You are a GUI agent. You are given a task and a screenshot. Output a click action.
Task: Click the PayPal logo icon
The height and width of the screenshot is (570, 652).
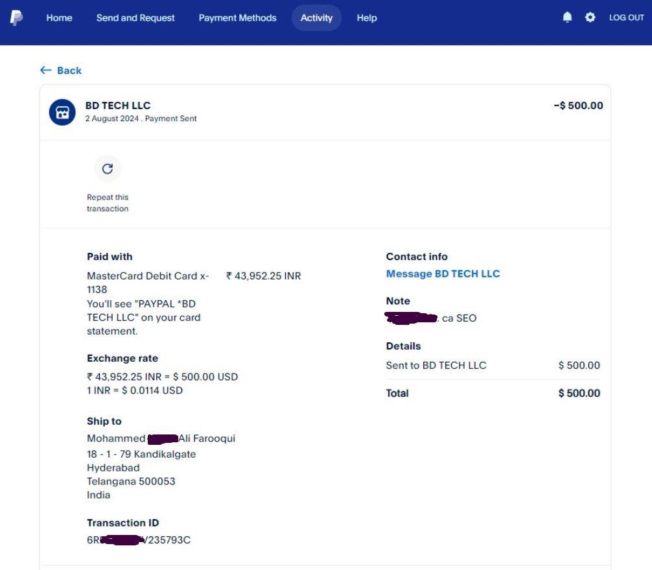[16, 18]
